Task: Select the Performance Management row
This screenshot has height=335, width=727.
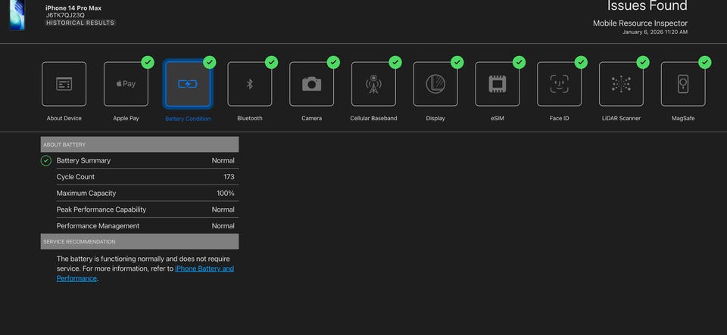Action: click(x=148, y=226)
